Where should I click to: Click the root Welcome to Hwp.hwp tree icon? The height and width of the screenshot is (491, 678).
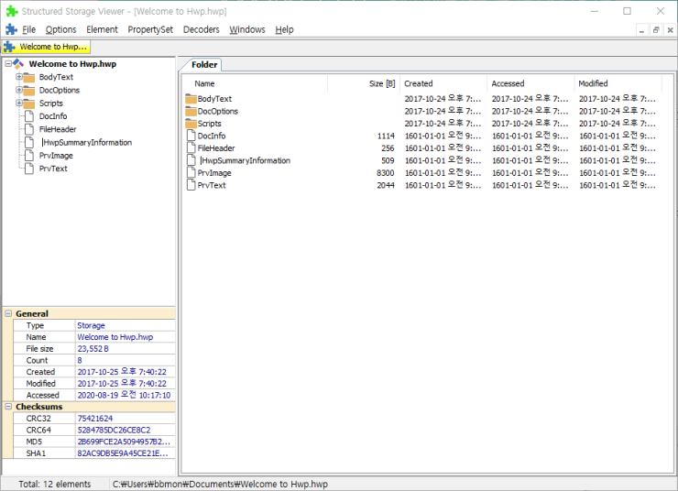pyautogui.click(x=19, y=64)
